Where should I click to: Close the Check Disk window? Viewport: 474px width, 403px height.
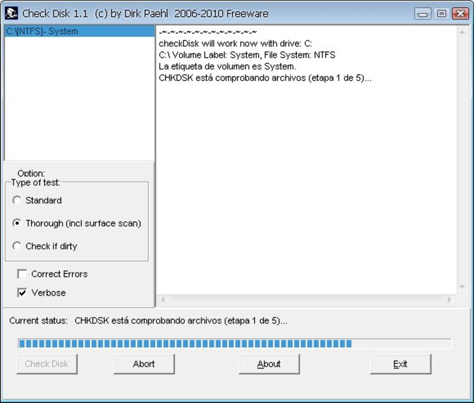coord(460,14)
